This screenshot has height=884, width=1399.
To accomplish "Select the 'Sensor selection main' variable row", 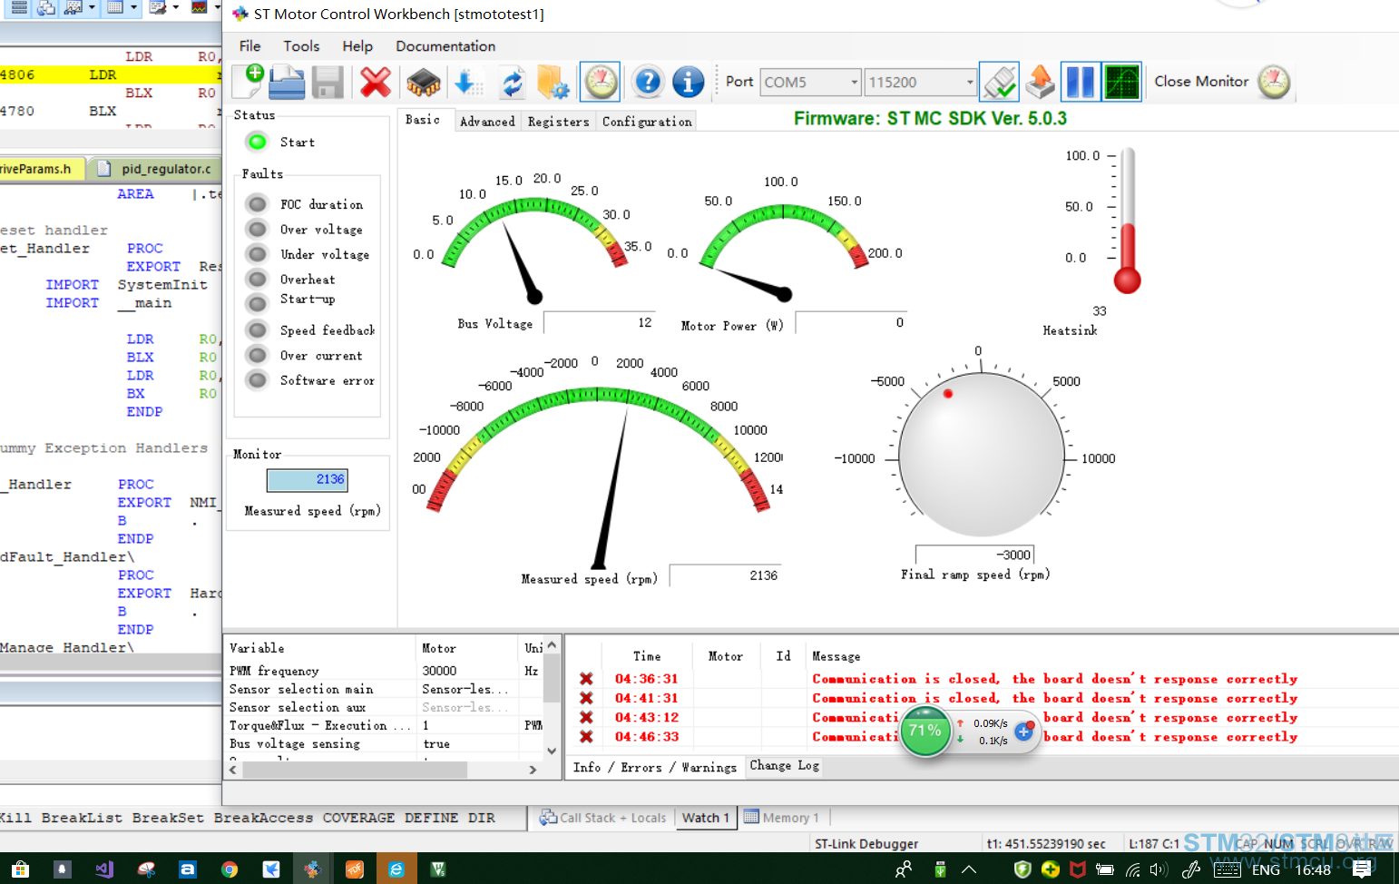I will coord(385,689).
